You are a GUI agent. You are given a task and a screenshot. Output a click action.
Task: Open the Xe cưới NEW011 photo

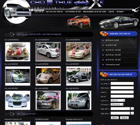coord(48,52)
